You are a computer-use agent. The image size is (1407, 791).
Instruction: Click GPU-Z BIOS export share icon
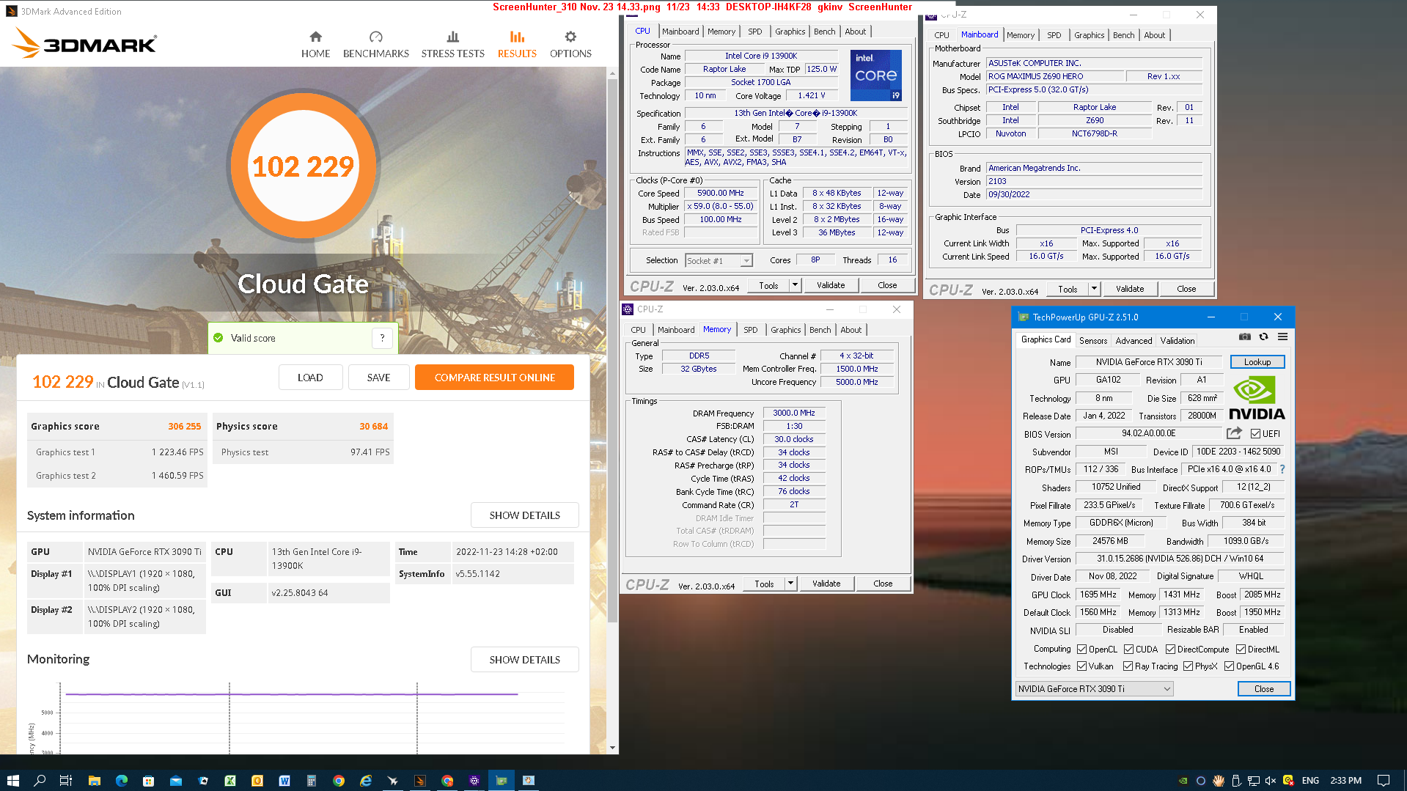1234,433
